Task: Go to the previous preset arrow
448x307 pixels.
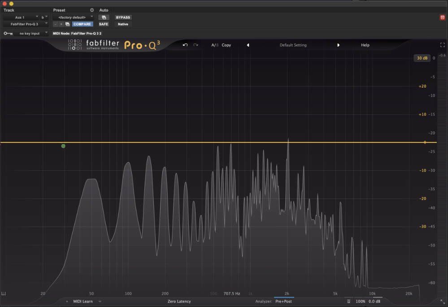Action: (x=248, y=45)
